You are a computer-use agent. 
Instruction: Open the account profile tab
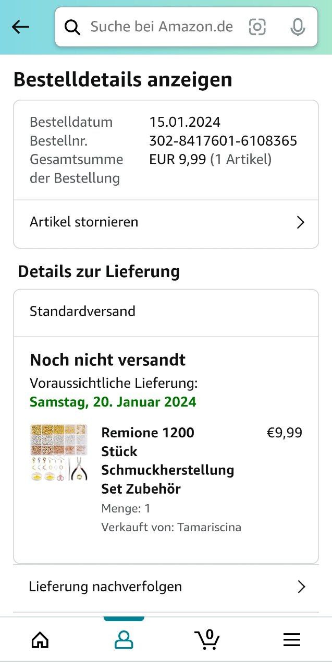pyautogui.click(x=124, y=639)
